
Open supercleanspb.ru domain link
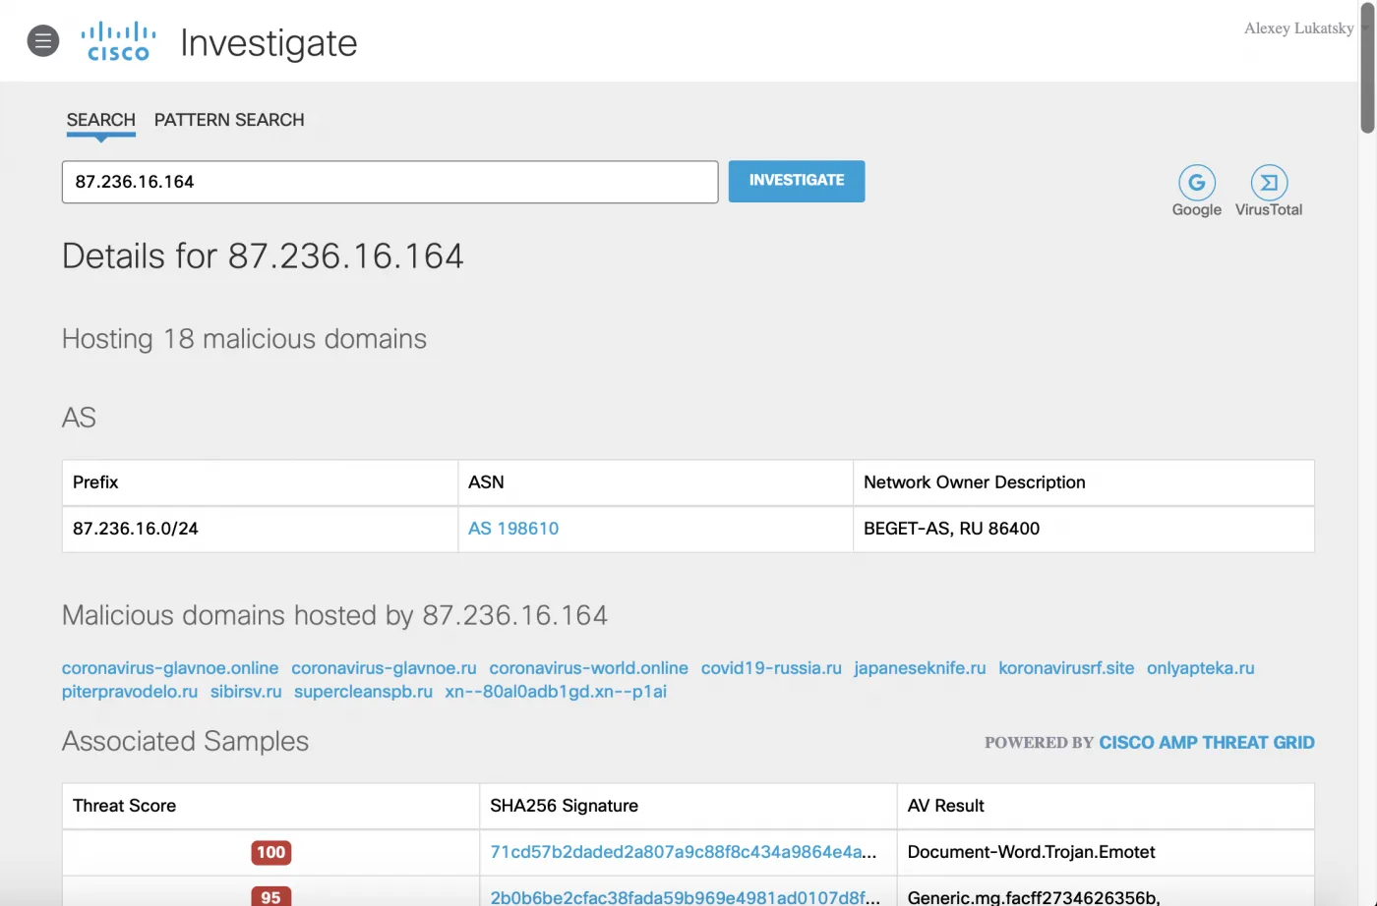(363, 692)
